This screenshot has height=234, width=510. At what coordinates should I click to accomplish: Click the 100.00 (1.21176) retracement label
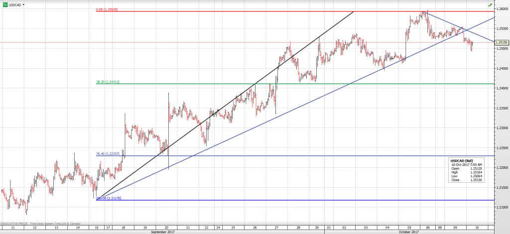[108, 198]
